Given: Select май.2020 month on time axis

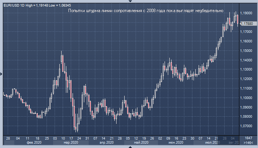Looking at the screenshot, I should coord(141,143).
